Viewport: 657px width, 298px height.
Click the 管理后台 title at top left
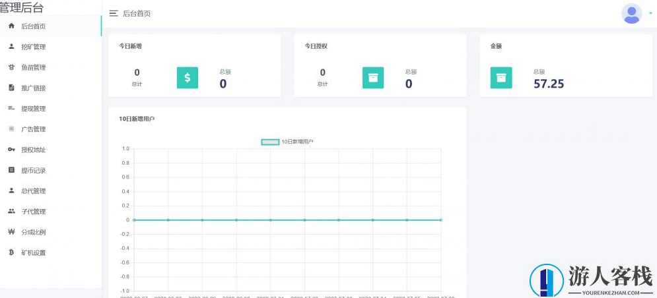click(21, 7)
